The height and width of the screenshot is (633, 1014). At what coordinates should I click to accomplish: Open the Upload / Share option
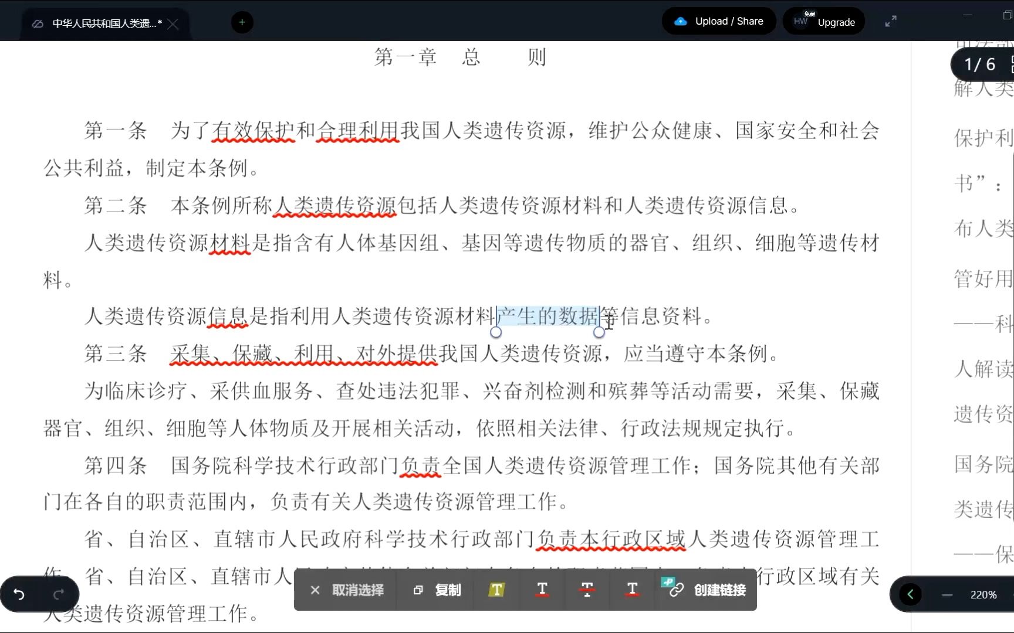pyautogui.click(x=719, y=21)
